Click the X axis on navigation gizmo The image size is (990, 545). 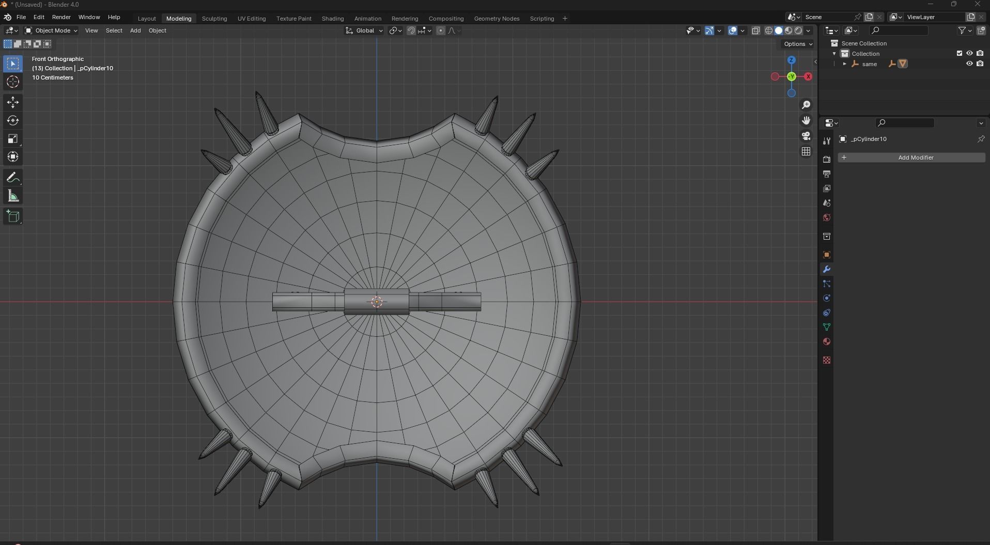coord(808,76)
